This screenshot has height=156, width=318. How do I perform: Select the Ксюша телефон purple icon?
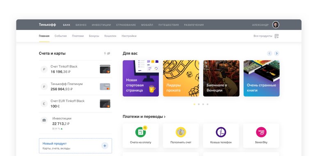[221, 132]
